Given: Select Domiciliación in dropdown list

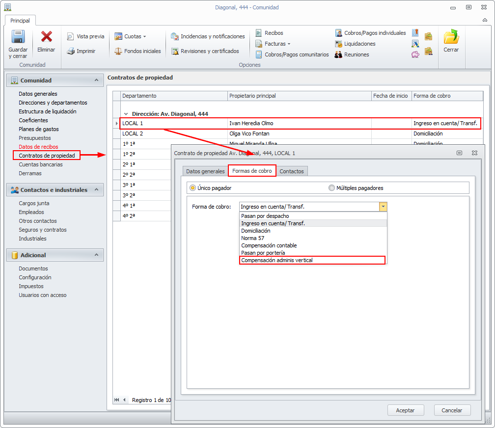Looking at the screenshot, I should [x=313, y=231].
